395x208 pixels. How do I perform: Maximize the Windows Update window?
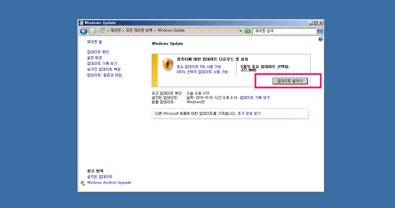tap(315, 23)
